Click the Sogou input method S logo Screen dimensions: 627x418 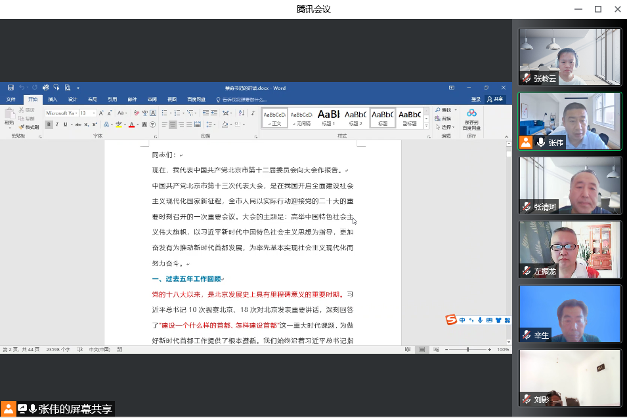click(451, 320)
